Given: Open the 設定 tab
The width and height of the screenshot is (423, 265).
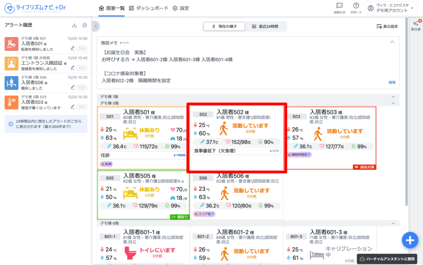Looking at the screenshot, I should [x=181, y=8].
